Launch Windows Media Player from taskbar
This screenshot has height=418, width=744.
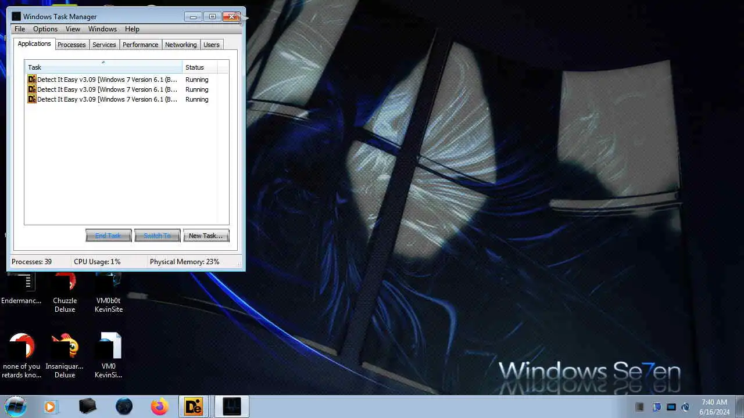click(x=51, y=407)
